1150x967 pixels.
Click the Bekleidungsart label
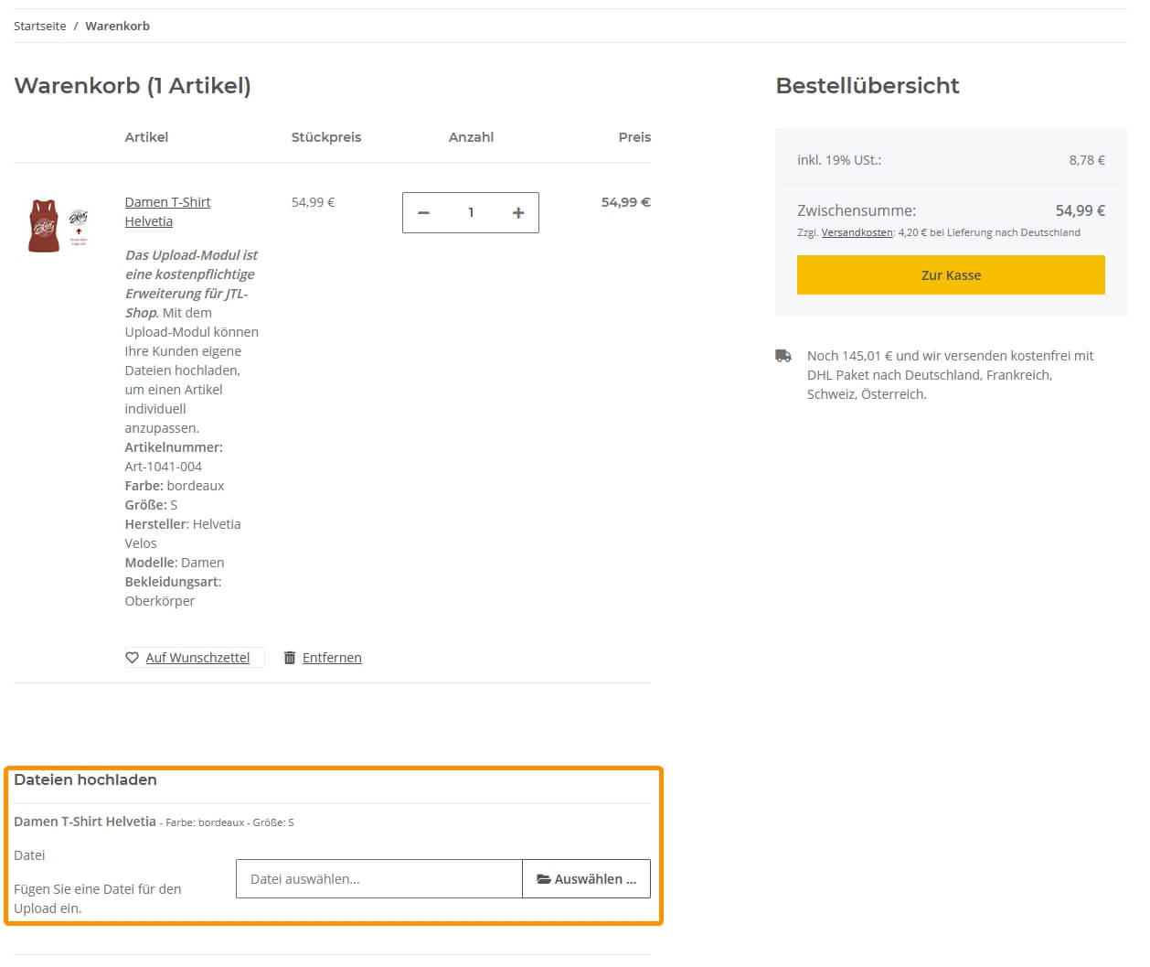pos(173,582)
